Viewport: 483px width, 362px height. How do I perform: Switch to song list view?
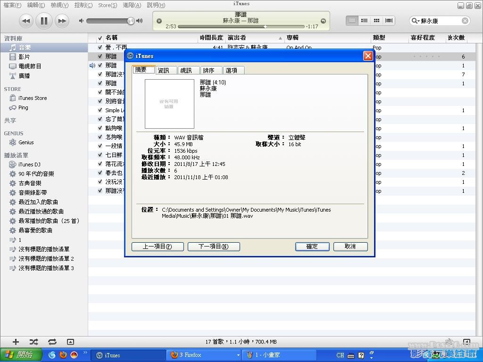click(x=352, y=21)
